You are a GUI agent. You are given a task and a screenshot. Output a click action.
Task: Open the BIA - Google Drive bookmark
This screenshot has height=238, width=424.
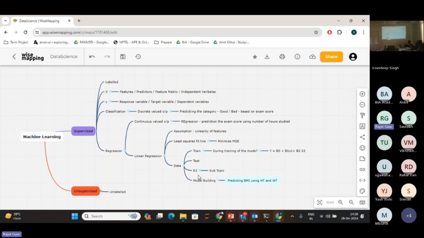point(193,43)
